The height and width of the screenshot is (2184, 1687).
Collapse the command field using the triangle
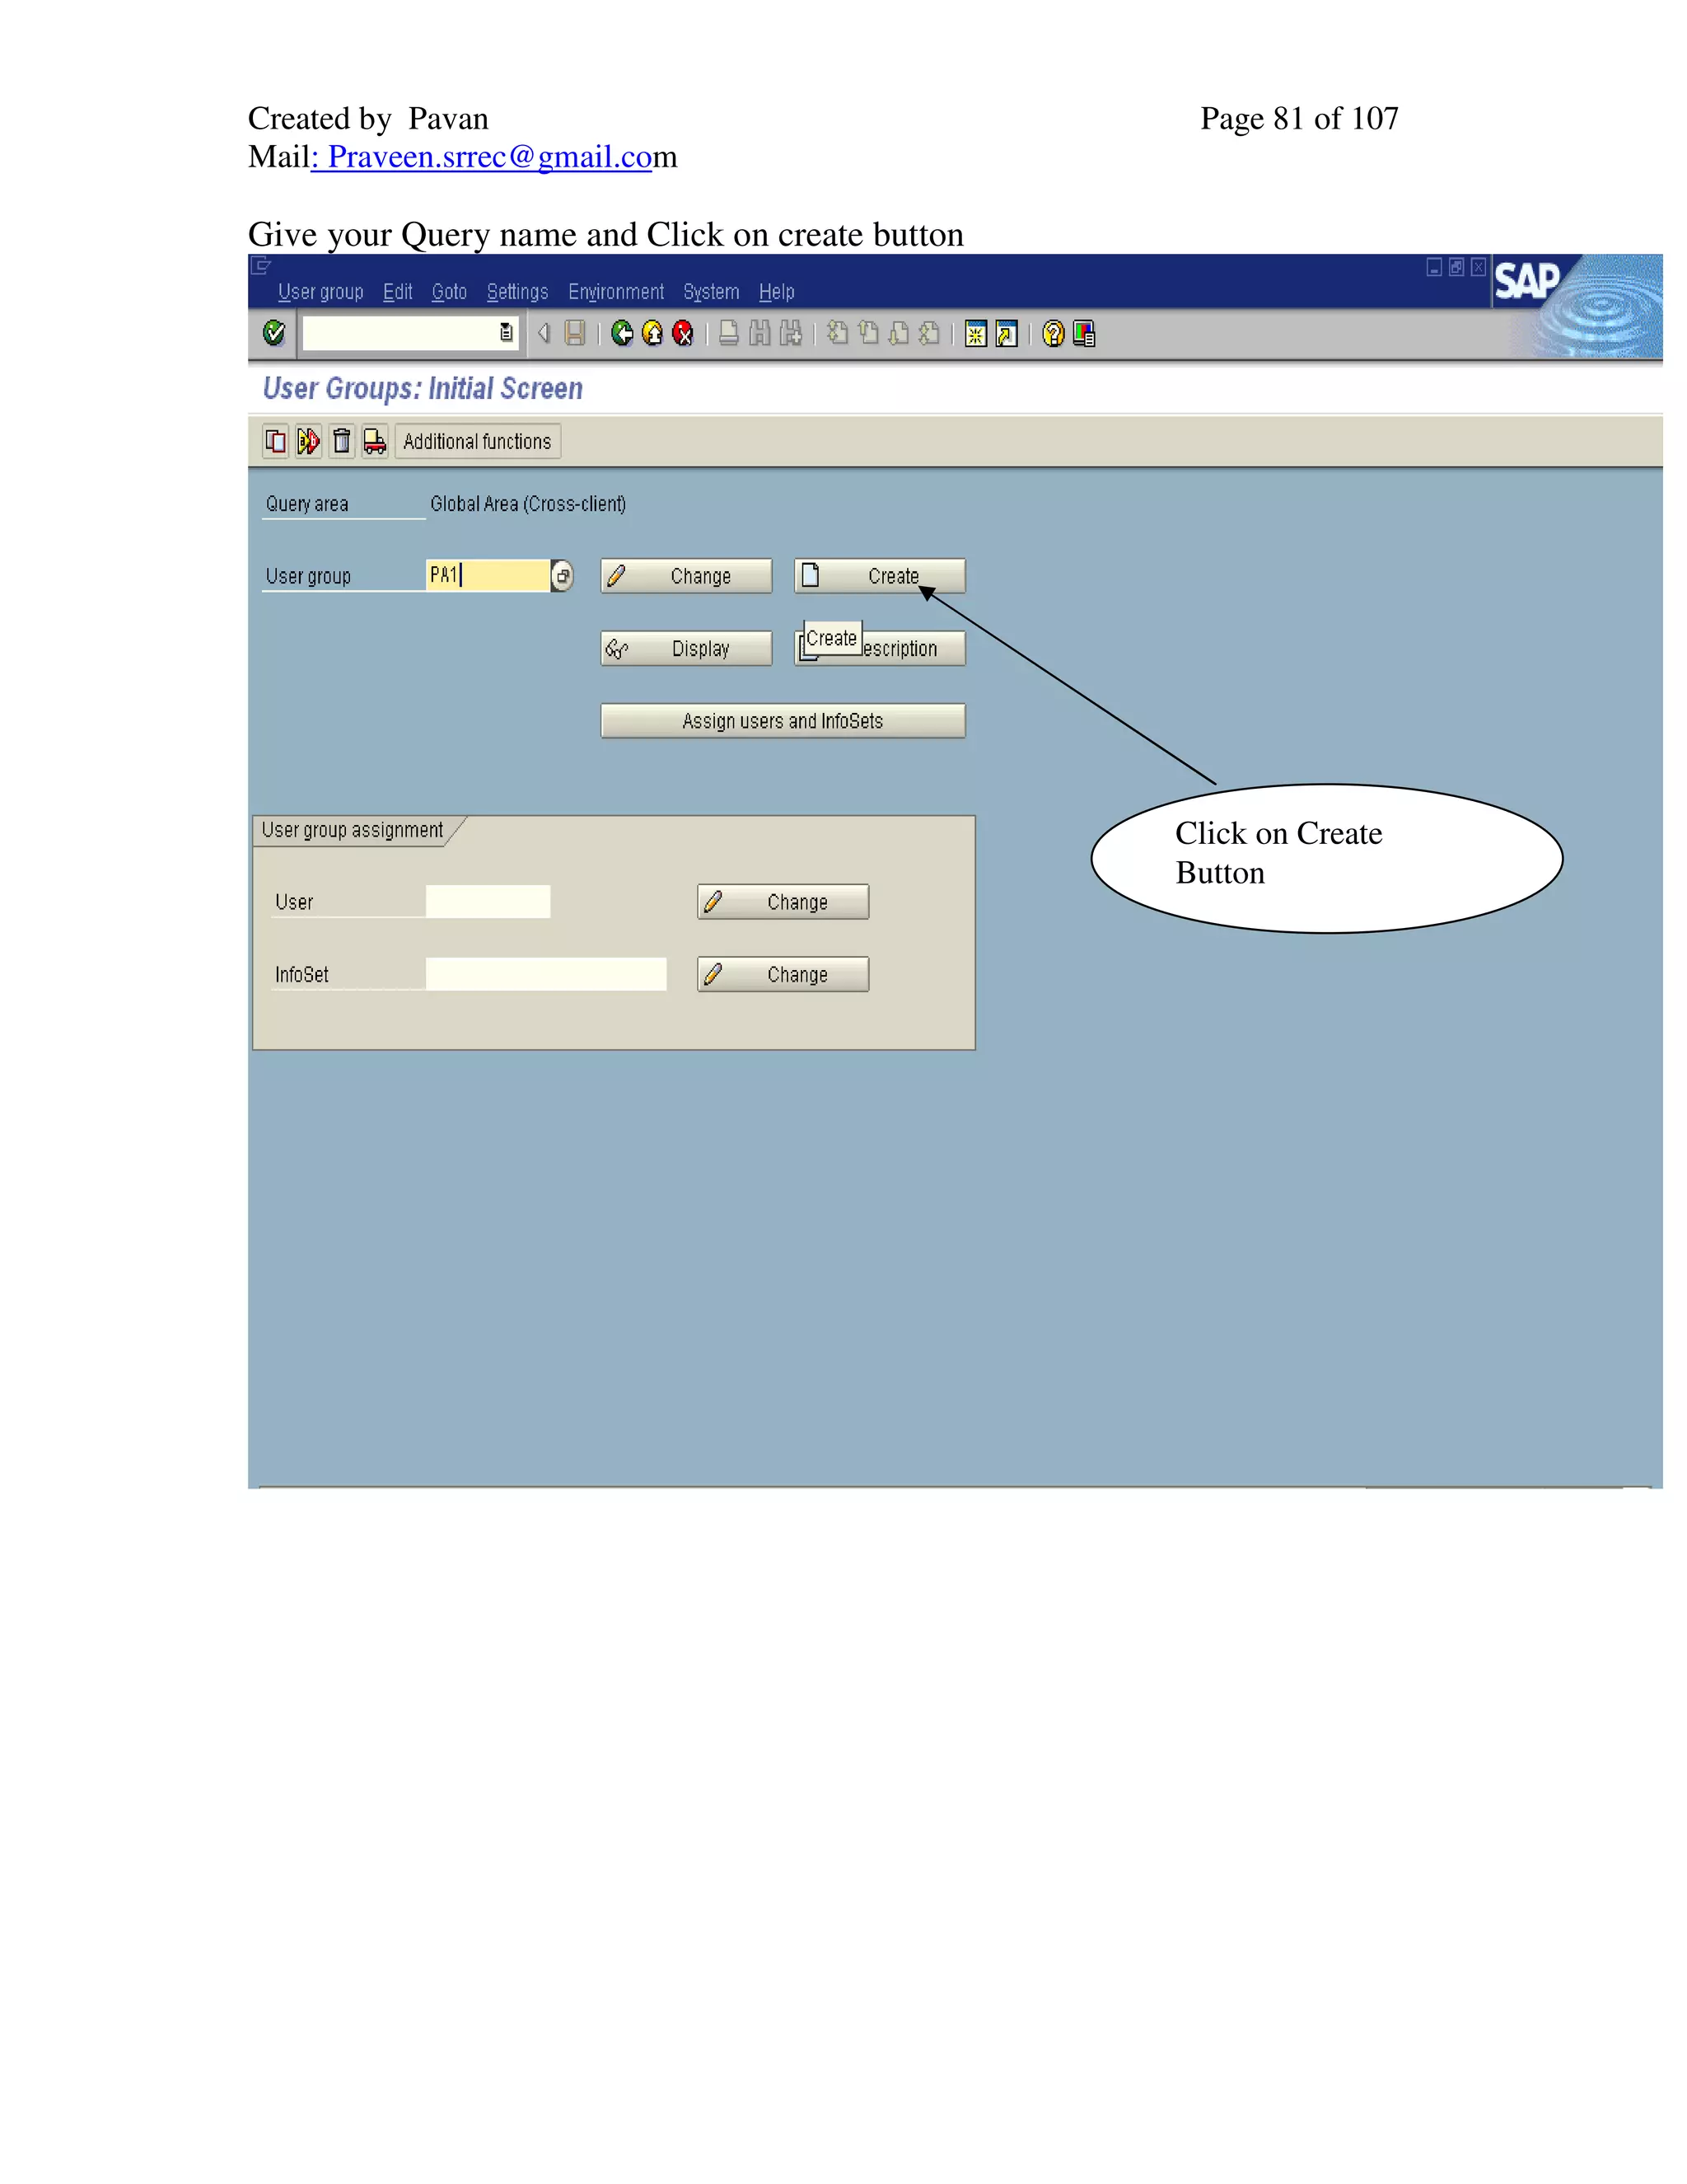pos(544,333)
